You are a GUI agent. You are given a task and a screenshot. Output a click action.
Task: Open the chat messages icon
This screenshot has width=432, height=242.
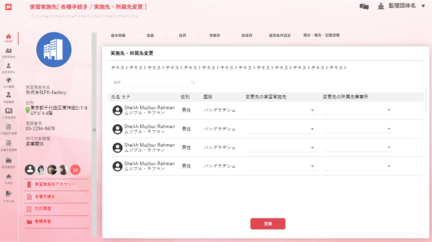pyautogui.click(x=364, y=7)
